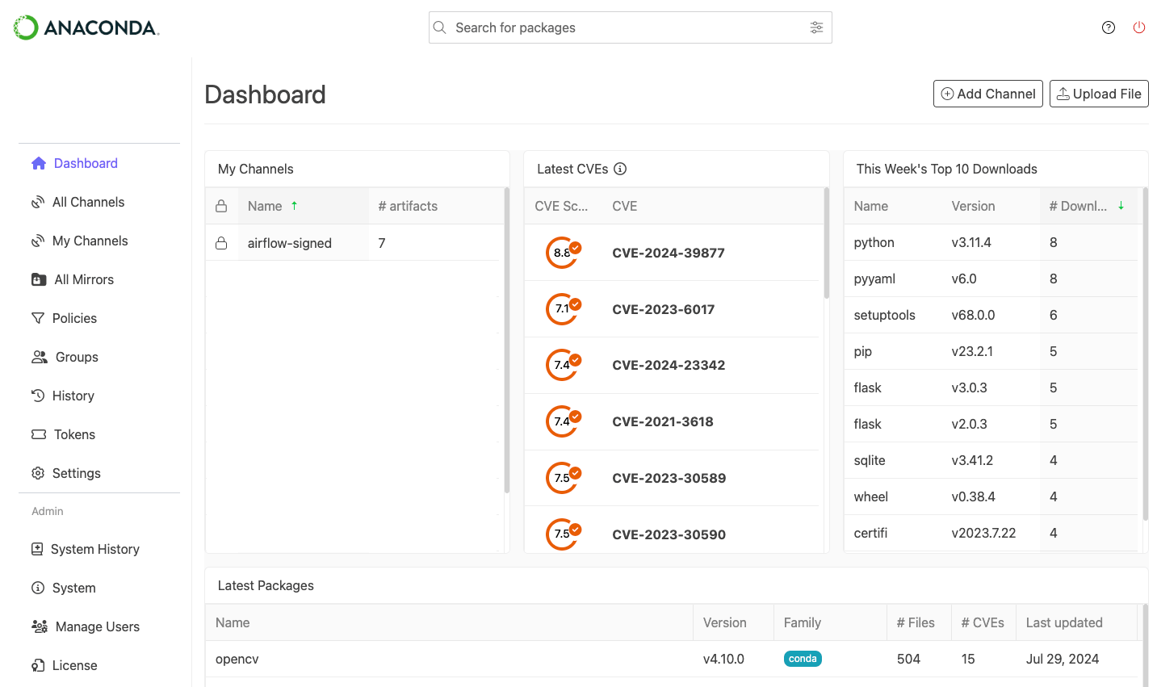This screenshot has height=687, width=1157.
Task: Click the 7.1 CVE score badge
Action: (x=563, y=309)
